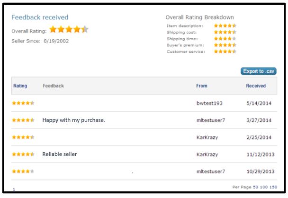Click Customer service rating stars
Screen dimensions: 288x198
225,52
